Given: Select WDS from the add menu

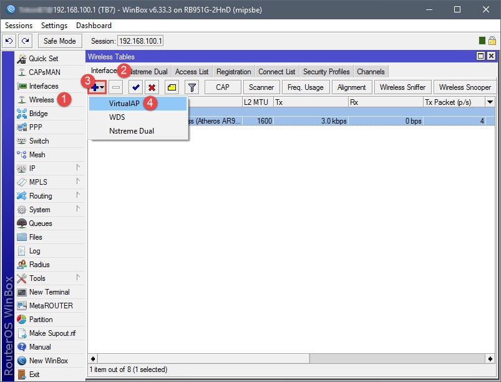Looking at the screenshot, I should pyautogui.click(x=138, y=117).
